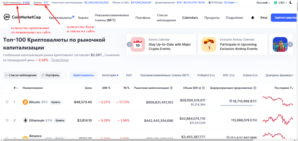The image size is (298, 141).
Task: Click dominance BTC: 40.2% ETH: 19.5%
Action: click(191, 3)
